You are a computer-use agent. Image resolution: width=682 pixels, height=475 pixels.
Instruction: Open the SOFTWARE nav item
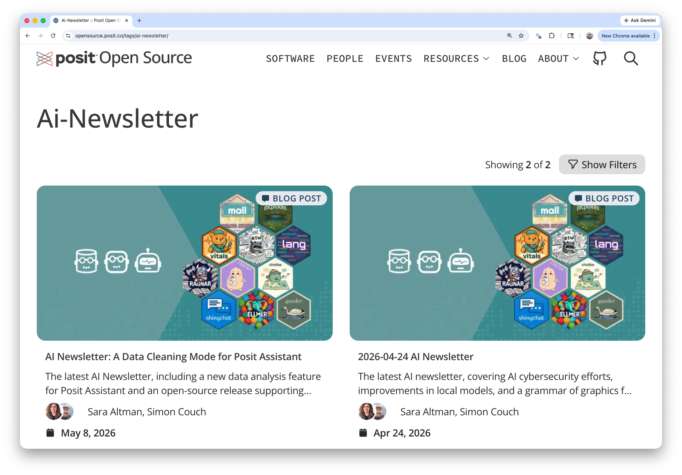[x=290, y=59]
